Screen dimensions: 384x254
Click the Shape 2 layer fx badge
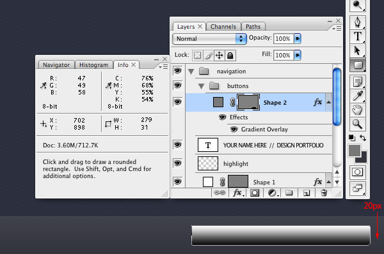coord(317,102)
